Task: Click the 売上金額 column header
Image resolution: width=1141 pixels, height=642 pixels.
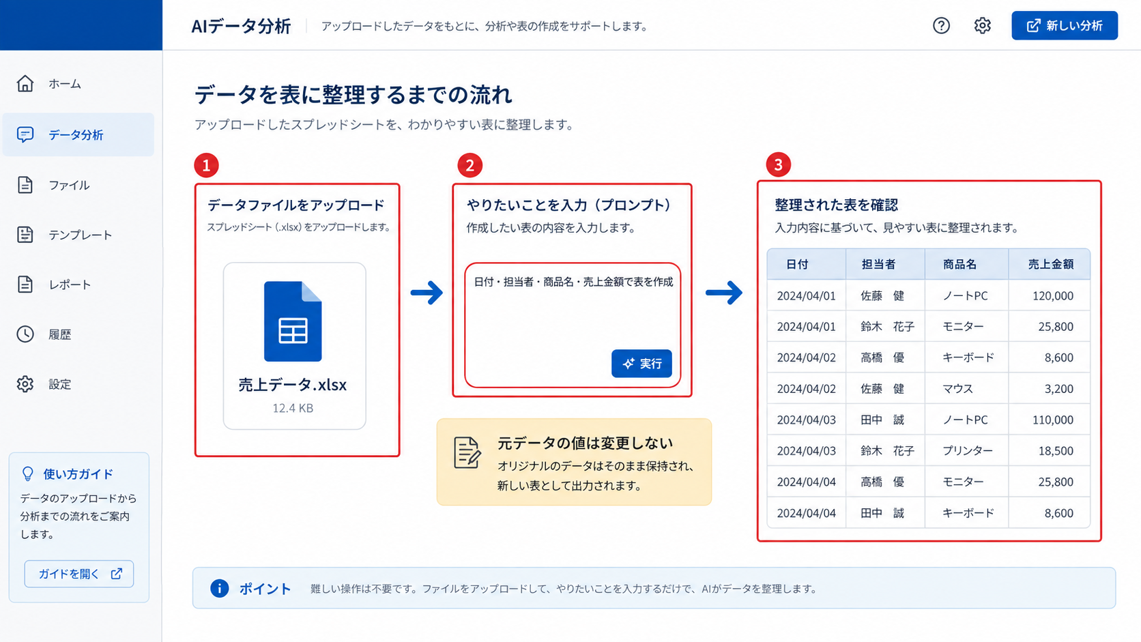Action: coord(1050,264)
